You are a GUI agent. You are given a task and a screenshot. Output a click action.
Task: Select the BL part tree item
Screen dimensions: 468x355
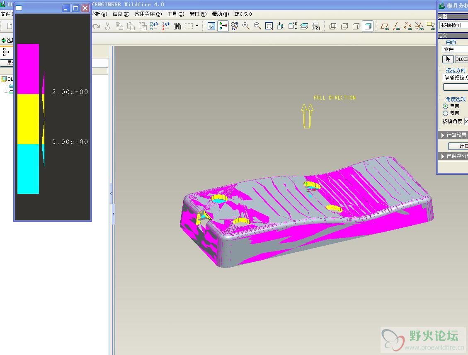coord(7,79)
